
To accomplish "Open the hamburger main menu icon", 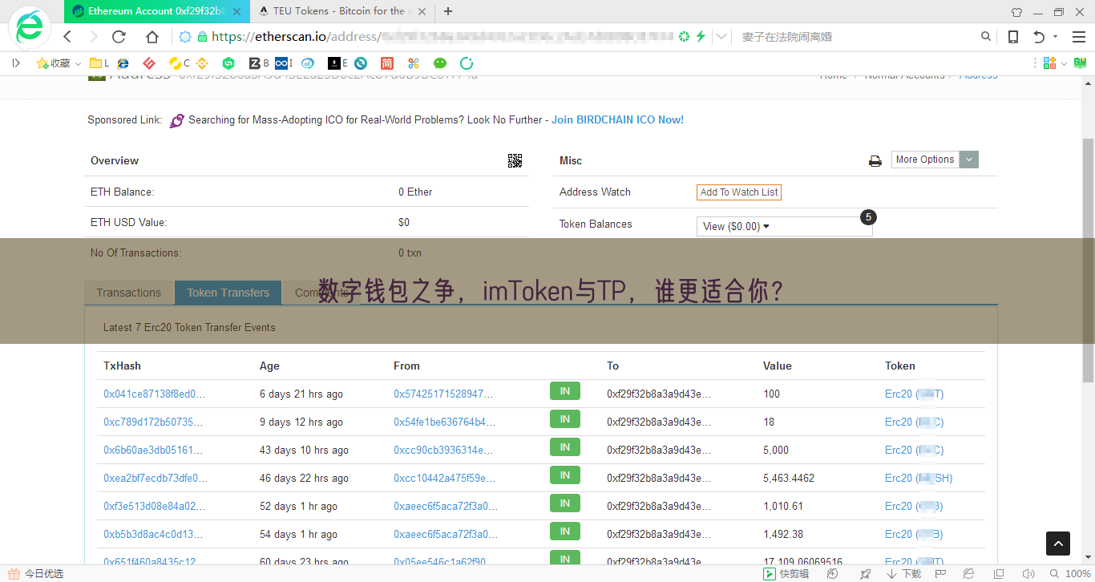I will pyautogui.click(x=1079, y=37).
